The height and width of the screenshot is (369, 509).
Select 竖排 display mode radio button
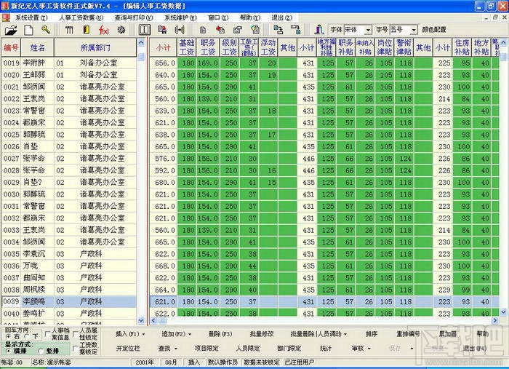(x=41, y=351)
